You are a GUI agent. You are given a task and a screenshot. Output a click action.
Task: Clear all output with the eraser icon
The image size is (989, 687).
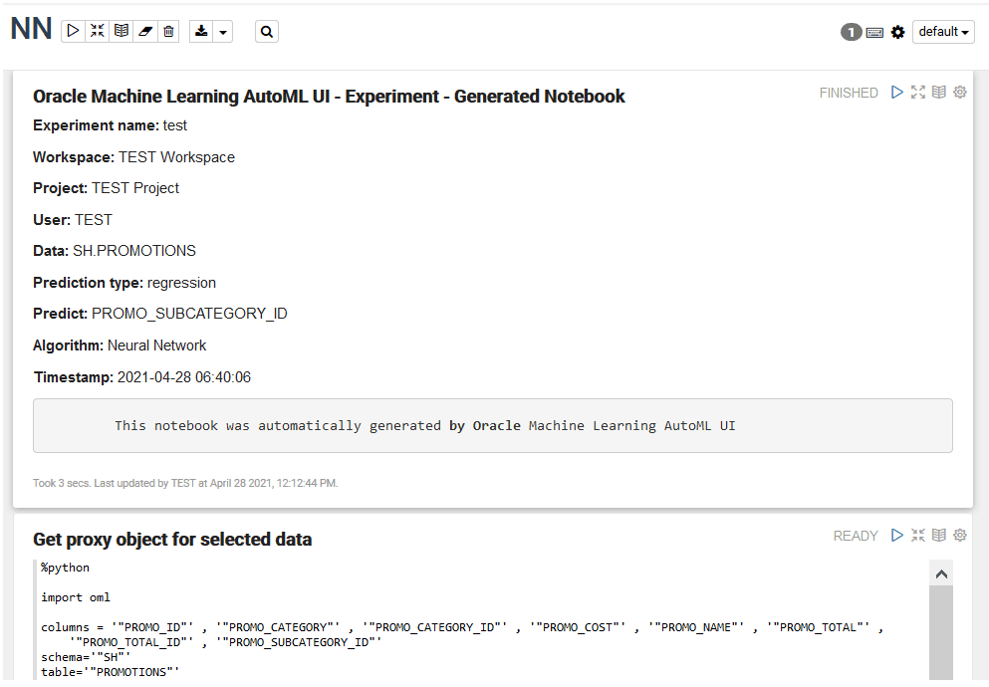(145, 31)
